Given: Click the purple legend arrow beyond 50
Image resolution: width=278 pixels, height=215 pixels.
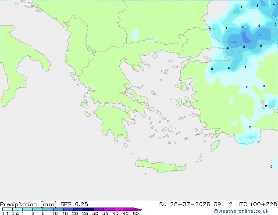Looking at the screenshot, I should click(x=139, y=209).
